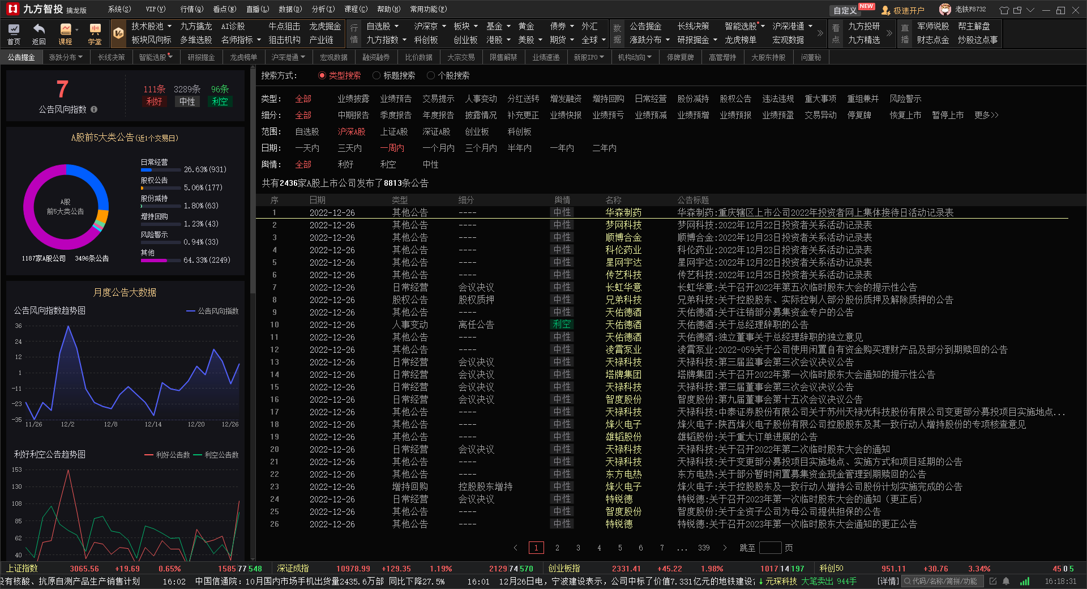
Task: Click the A股 donut chart
Action: [x=66, y=207]
